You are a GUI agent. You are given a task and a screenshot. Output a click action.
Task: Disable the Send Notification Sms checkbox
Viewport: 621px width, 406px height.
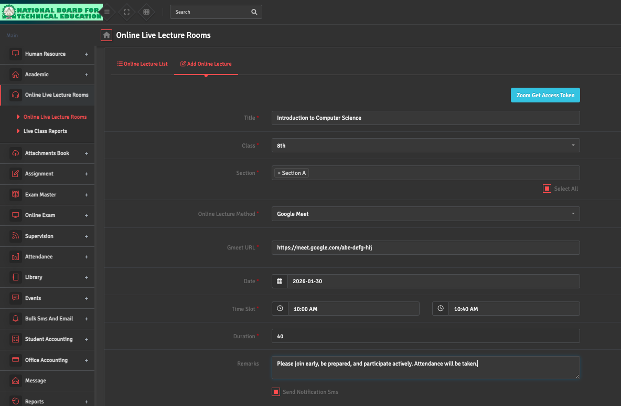[276, 392]
